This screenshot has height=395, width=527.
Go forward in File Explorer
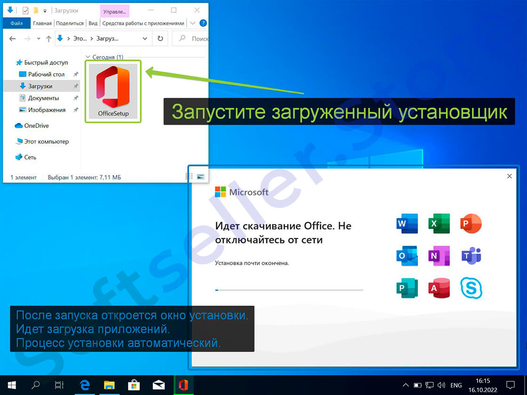click(x=27, y=39)
